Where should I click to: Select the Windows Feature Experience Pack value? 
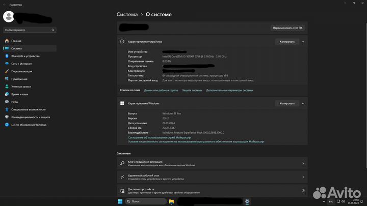(193, 132)
